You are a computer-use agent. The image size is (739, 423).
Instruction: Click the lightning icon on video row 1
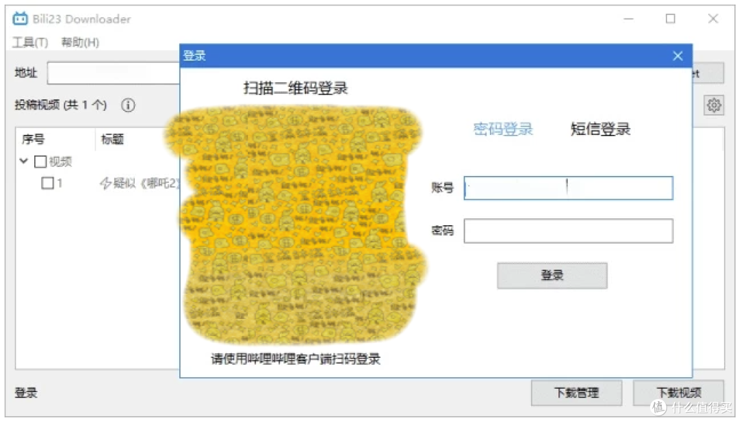[x=105, y=183]
